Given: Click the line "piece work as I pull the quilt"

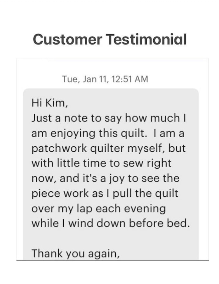Looking at the screenshot, I should (x=104, y=194).
